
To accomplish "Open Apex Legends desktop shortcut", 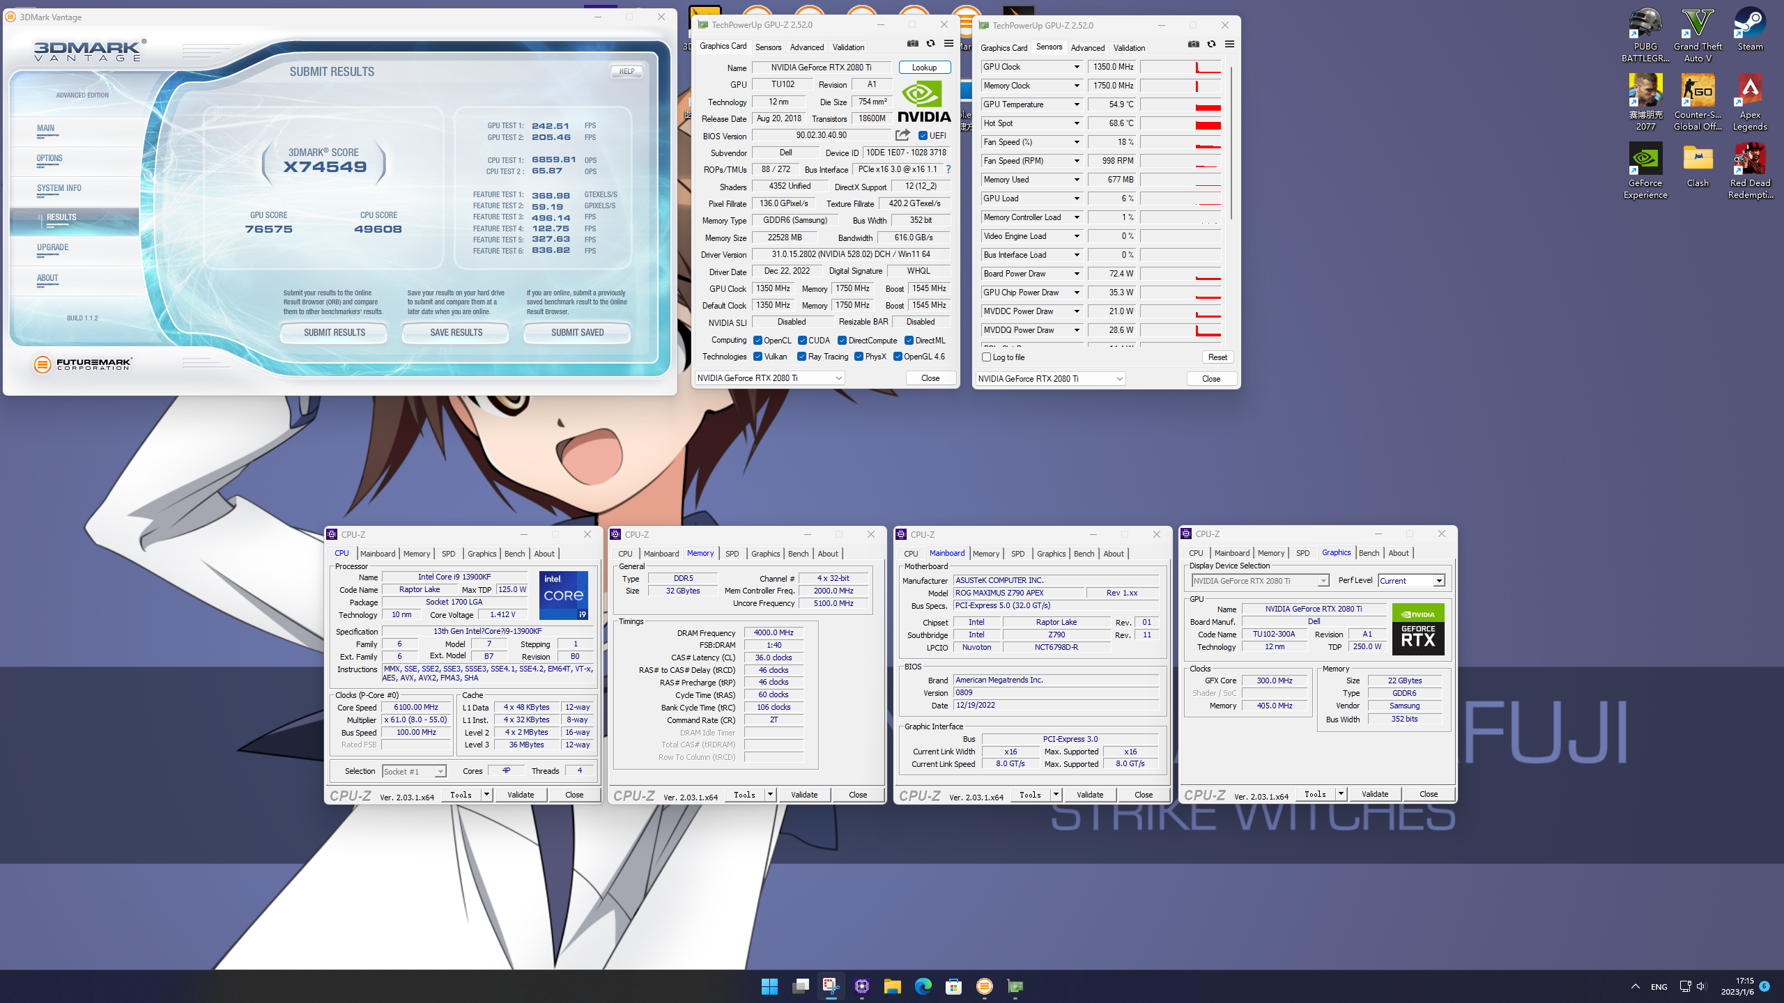I will click(1750, 103).
